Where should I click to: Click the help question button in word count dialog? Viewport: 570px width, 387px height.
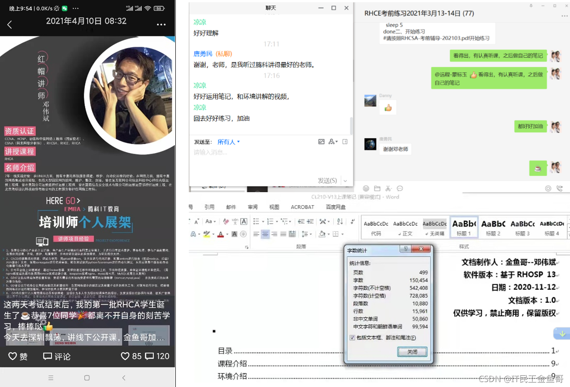405,249
